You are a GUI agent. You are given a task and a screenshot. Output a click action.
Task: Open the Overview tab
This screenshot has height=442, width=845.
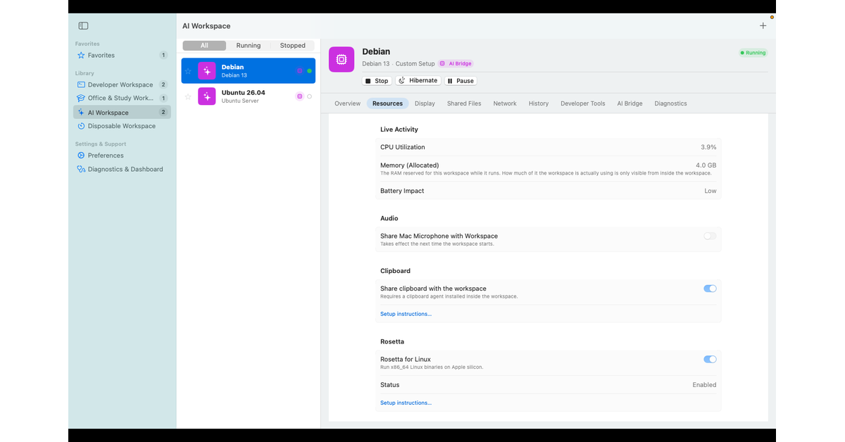tap(348, 103)
